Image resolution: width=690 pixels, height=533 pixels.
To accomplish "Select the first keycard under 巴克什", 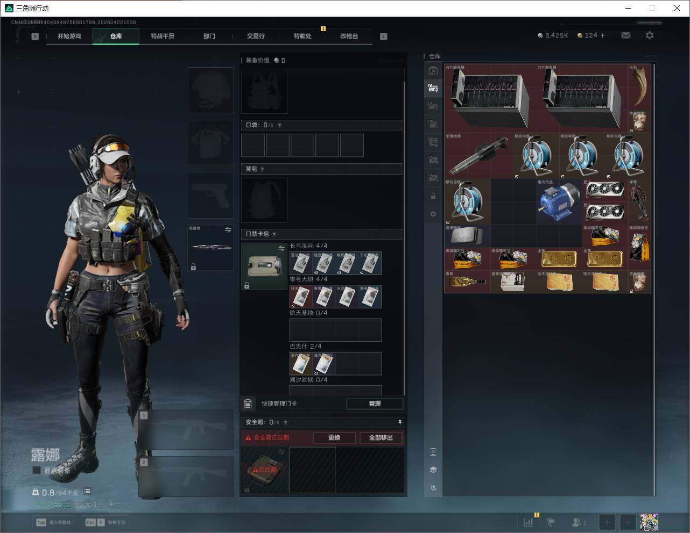I will point(301,364).
